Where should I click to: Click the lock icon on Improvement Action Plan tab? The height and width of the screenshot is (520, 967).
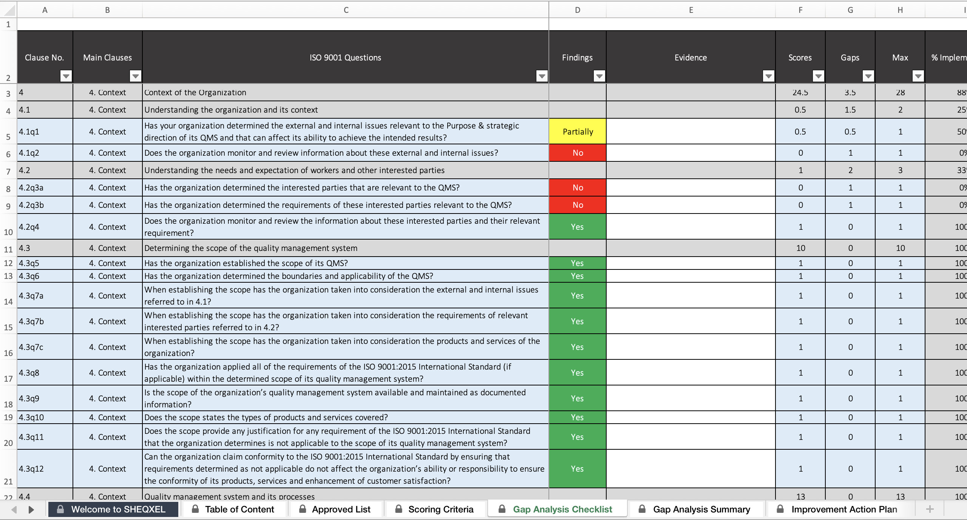pos(780,509)
